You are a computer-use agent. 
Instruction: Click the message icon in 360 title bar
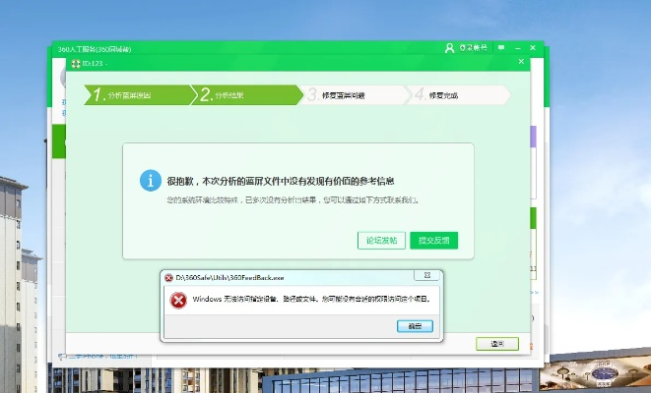coord(499,47)
